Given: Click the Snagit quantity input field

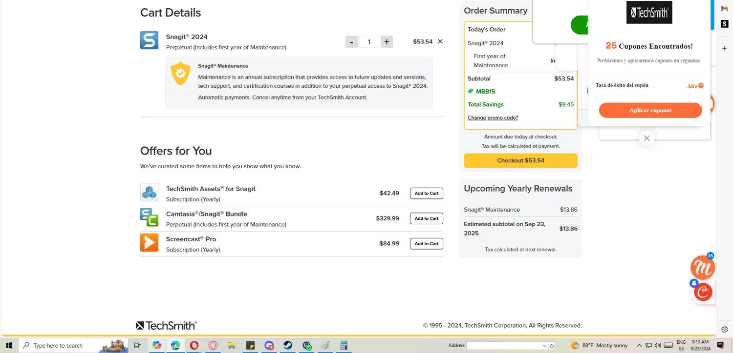Looking at the screenshot, I should 369,42.
